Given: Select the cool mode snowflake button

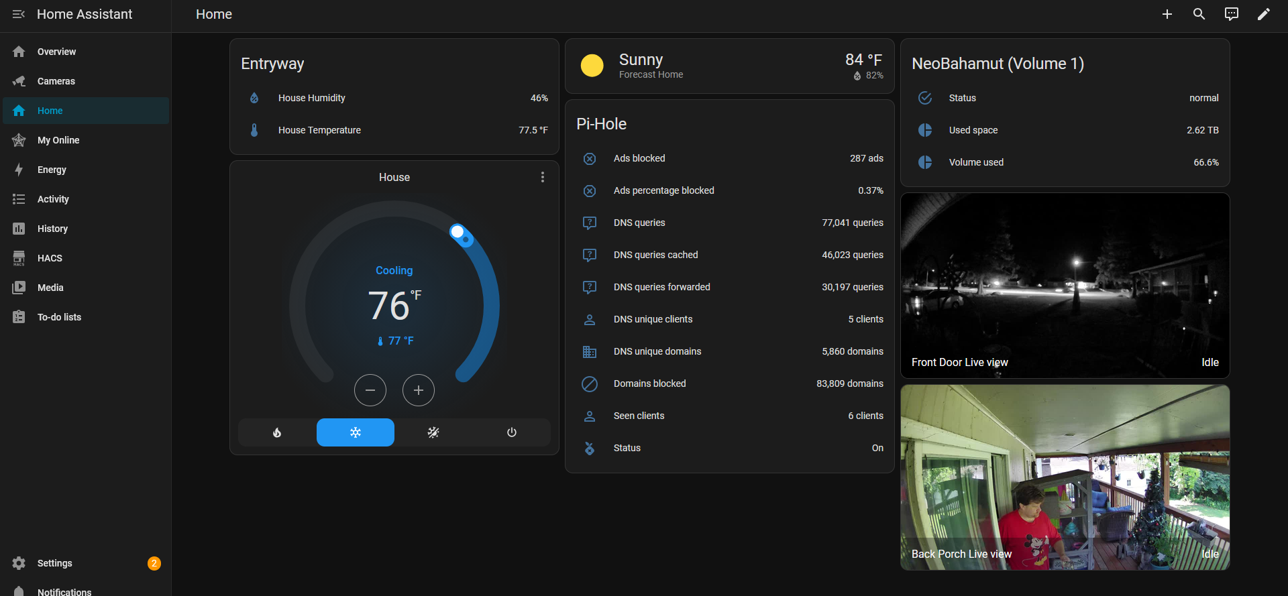Looking at the screenshot, I should pos(356,432).
